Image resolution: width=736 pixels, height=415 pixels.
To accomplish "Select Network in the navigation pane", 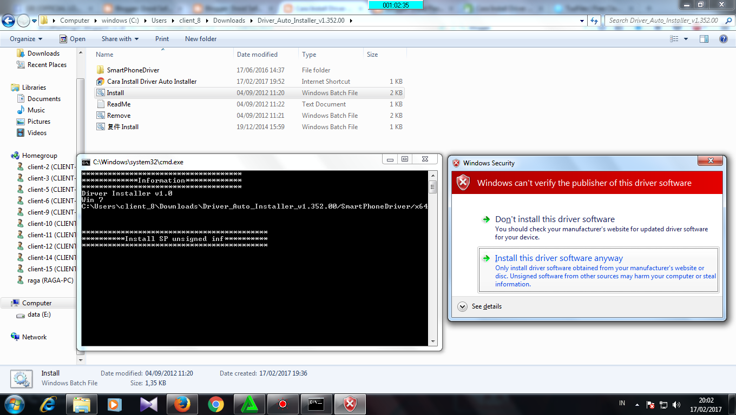I will point(35,337).
